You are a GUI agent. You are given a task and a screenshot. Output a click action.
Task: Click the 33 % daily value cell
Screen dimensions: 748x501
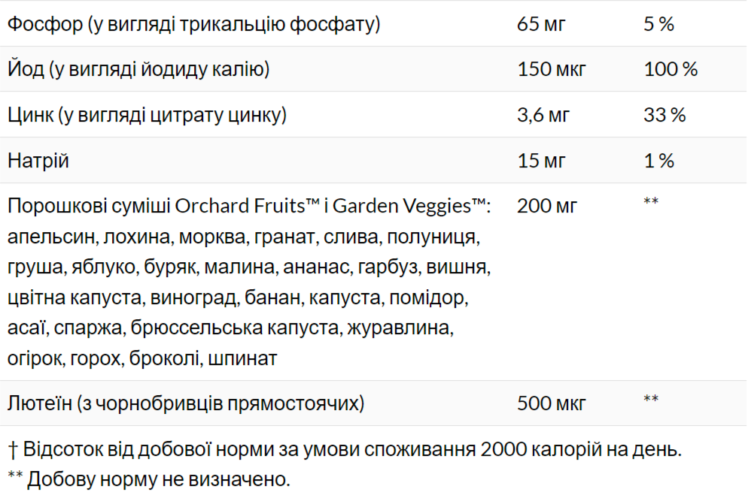point(664,115)
